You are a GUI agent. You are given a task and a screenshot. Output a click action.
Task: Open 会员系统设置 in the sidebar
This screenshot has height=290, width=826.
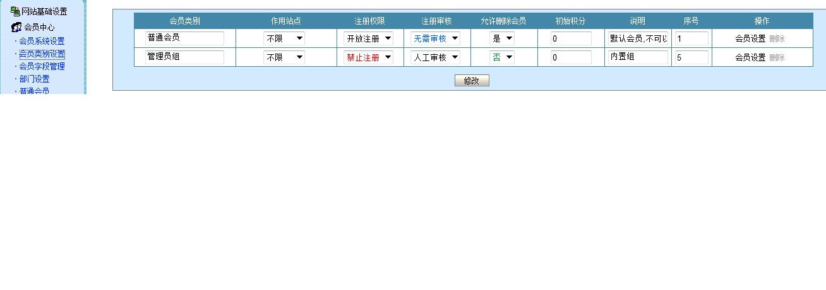pos(42,41)
